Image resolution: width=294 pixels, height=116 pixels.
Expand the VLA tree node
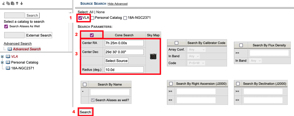pyautogui.click(x=2, y=57)
